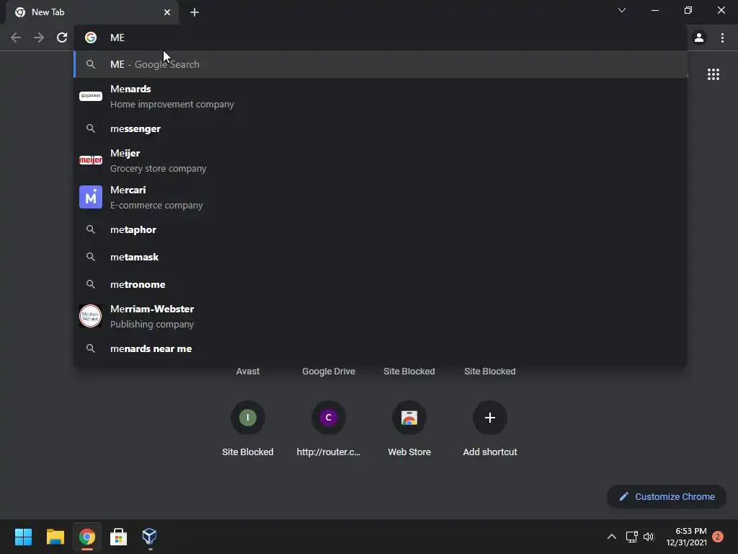Image resolution: width=738 pixels, height=554 pixels.
Task: Pick the menards near me suggestion
Action: [381, 348]
